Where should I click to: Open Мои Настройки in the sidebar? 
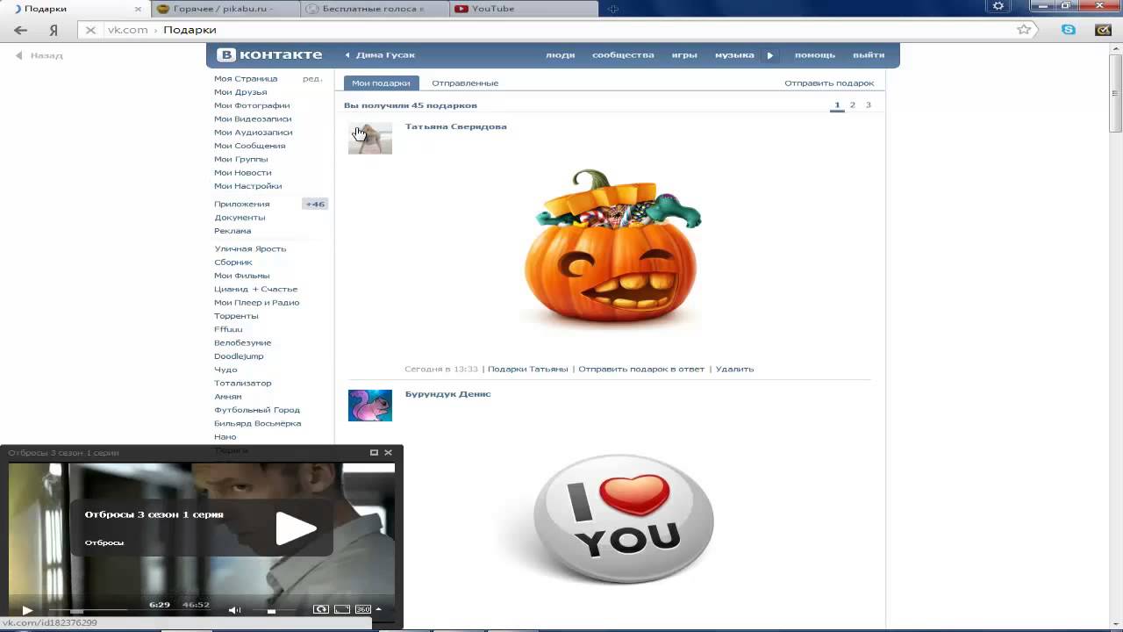point(248,186)
